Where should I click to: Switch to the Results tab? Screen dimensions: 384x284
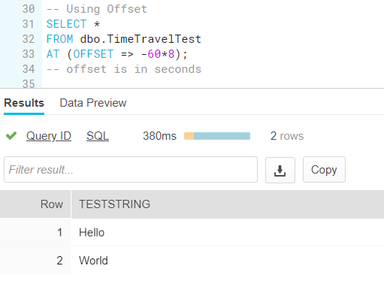[x=24, y=103]
